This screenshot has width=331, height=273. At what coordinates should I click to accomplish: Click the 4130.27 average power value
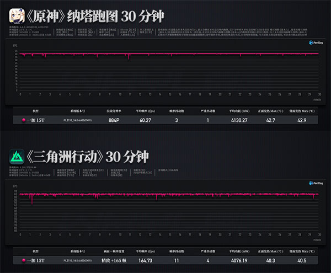(x=238, y=120)
